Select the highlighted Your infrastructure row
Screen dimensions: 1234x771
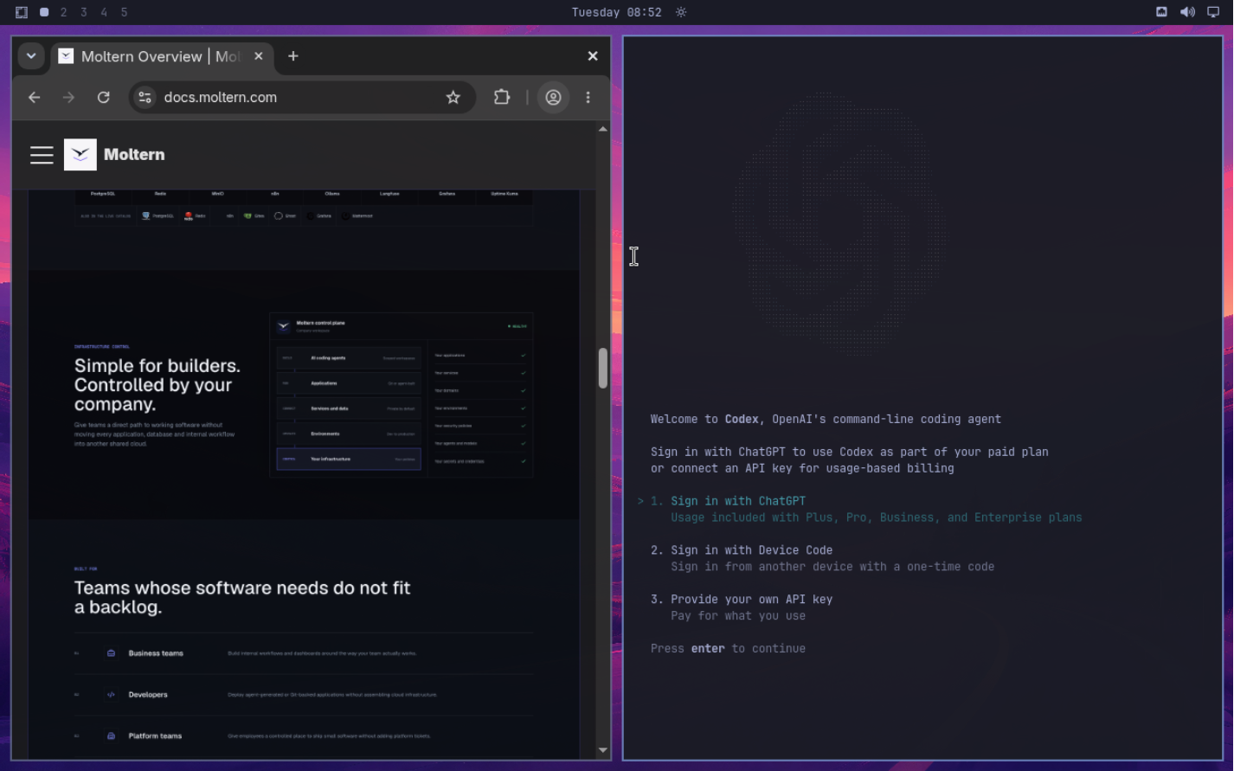pyautogui.click(x=349, y=459)
